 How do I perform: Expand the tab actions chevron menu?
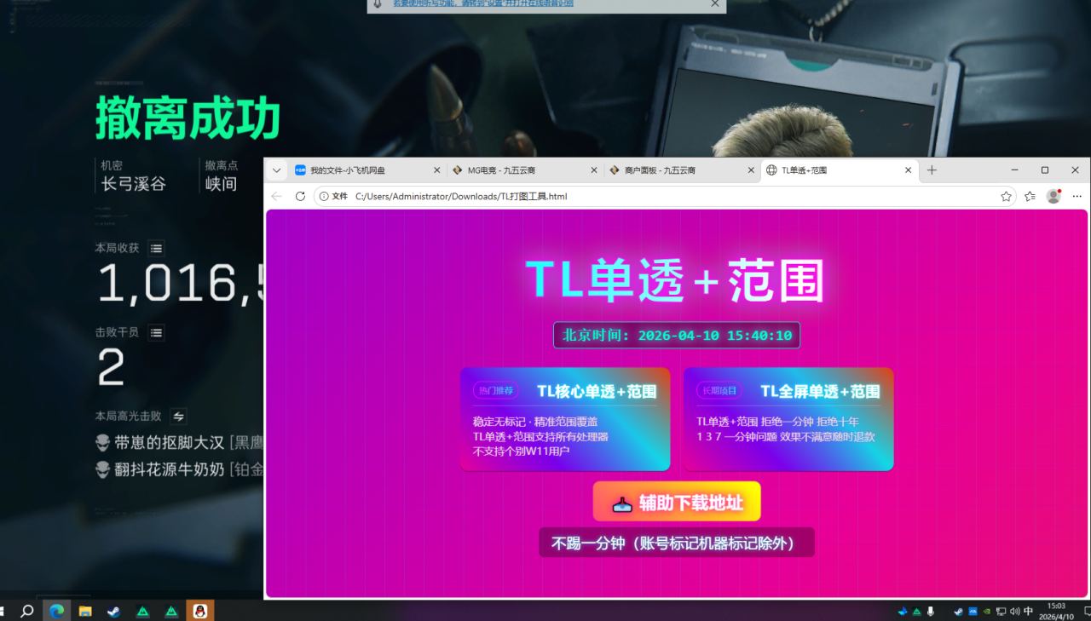coord(276,170)
